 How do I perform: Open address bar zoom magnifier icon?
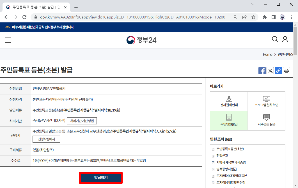pos(235,17)
